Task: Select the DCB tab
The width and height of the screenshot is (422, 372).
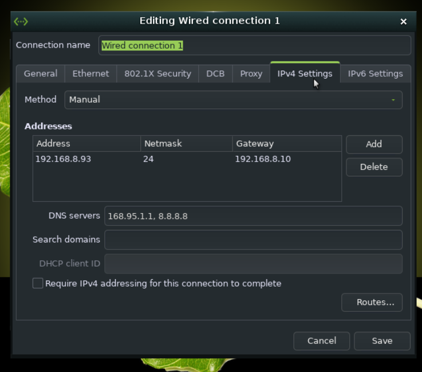Action: (215, 74)
